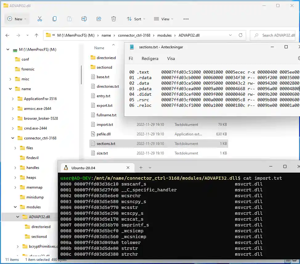
Task: Click the Up directory arrow
Action: tap(36, 35)
